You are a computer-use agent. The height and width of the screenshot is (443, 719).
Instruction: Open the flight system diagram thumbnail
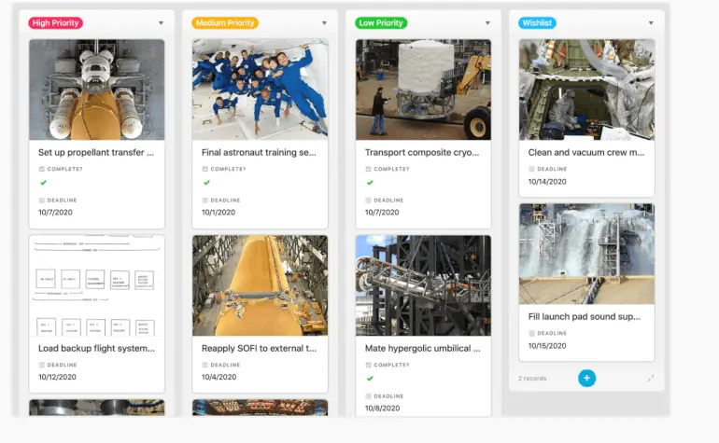pos(97,285)
